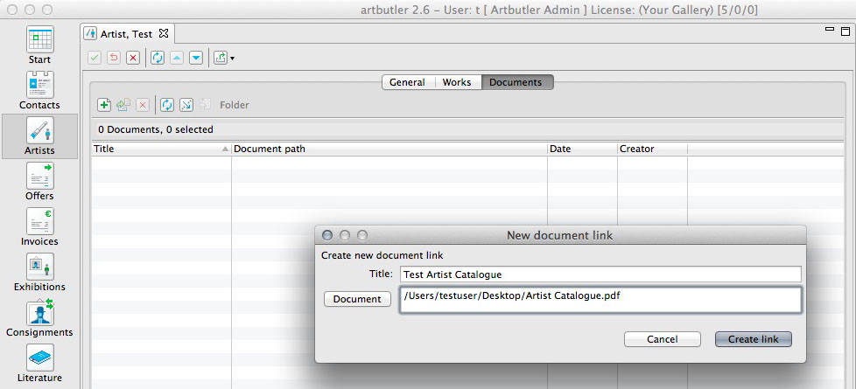This screenshot has width=856, height=389.
Task: Click the red X remove document icon
Action: click(x=143, y=105)
